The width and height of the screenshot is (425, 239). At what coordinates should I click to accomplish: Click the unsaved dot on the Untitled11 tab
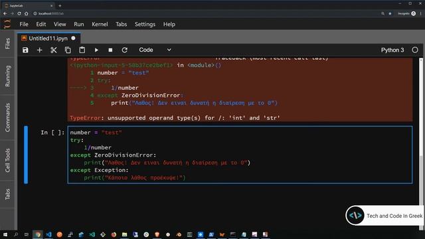pyautogui.click(x=73, y=39)
